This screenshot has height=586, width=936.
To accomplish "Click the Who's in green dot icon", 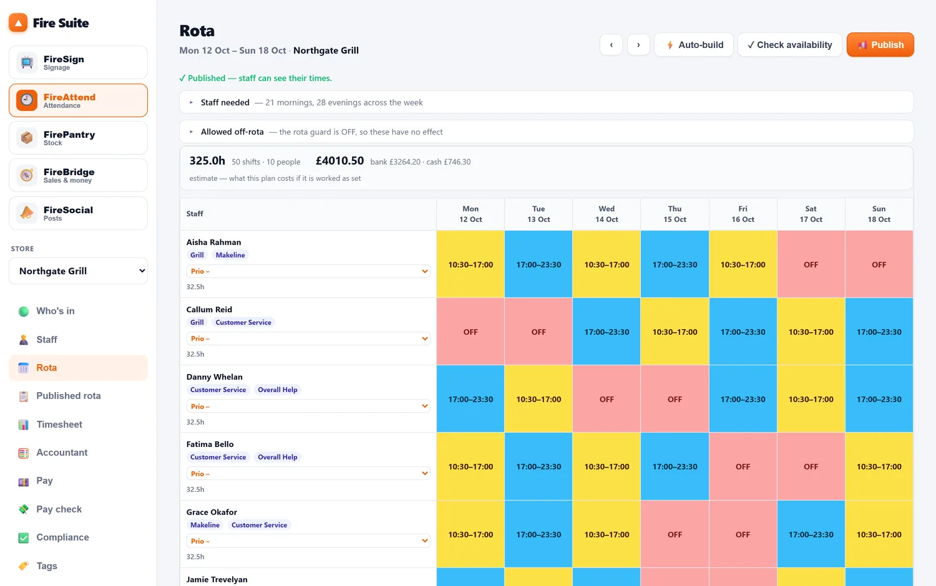I will (x=24, y=311).
